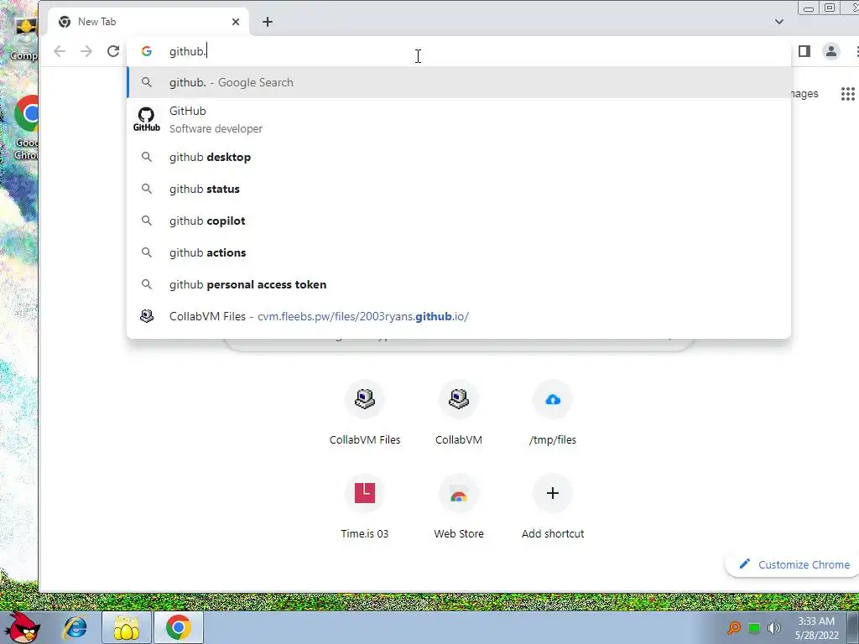The height and width of the screenshot is (644, 859).
Task: Open a new tab with plus button
Action: 268,22
